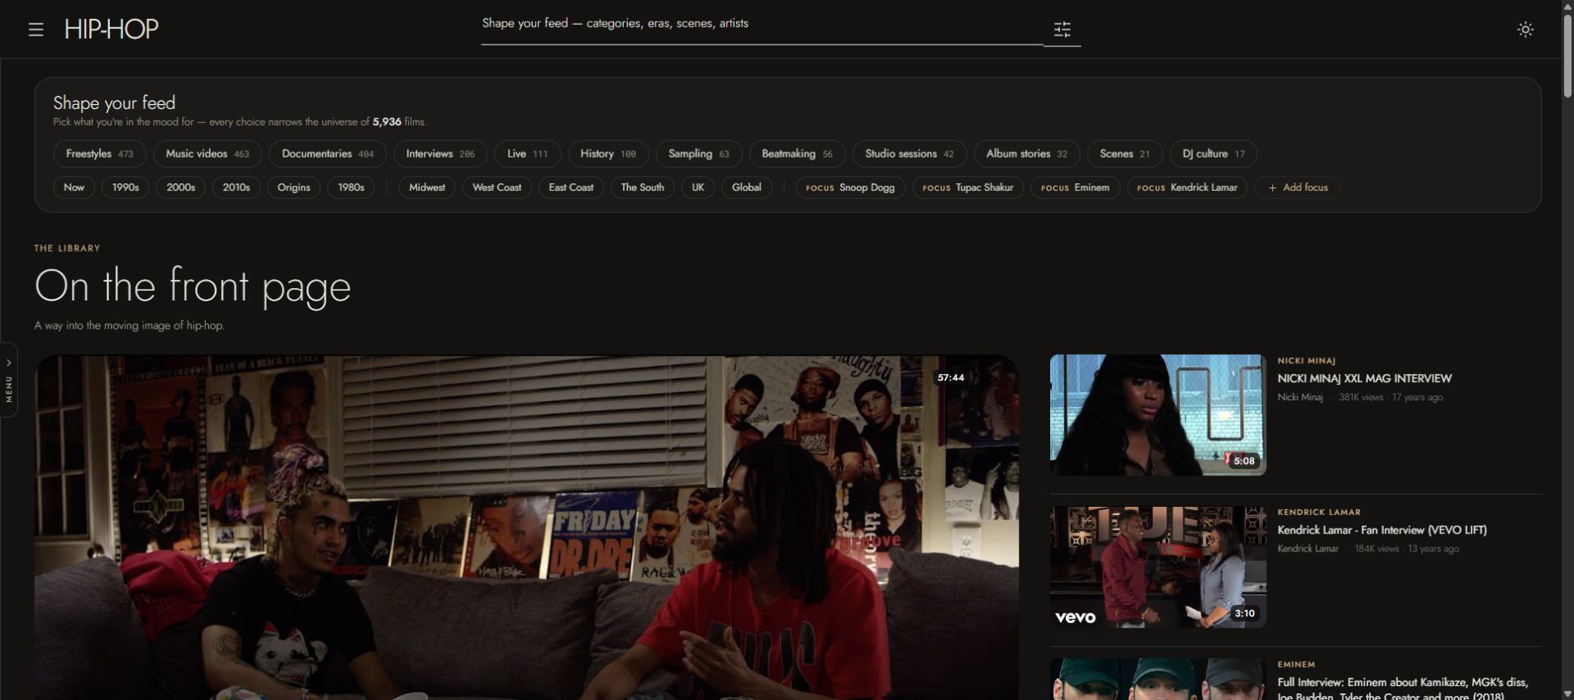Expand the side MENU tab
The height and width of the screenshot is (700, 1574).
coord(9,380)
